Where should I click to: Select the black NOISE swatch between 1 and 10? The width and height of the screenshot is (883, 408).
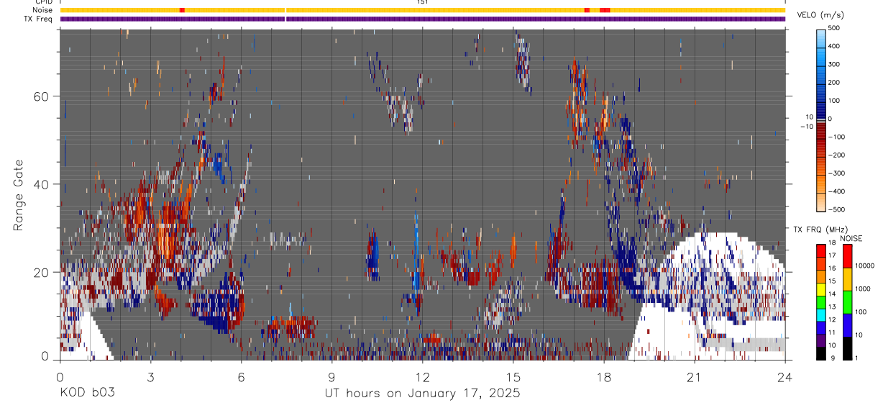click(847, 348)
